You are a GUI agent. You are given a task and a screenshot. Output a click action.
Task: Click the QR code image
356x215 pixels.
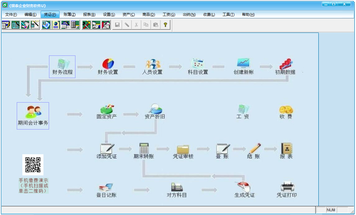[x=33, y=165]
